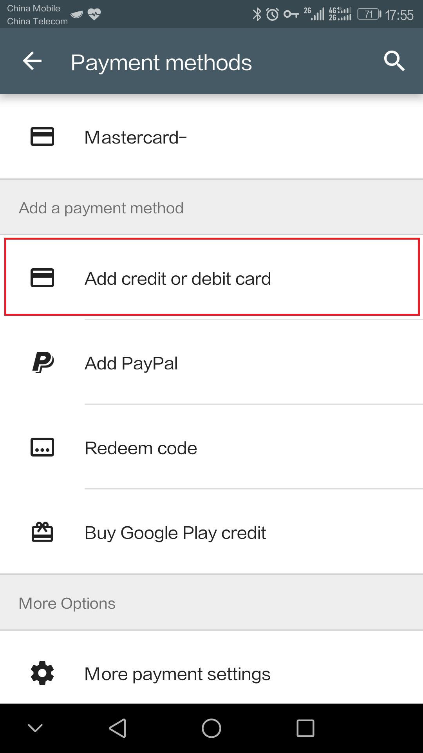Tap Android home navigation button

coord(211,728)
